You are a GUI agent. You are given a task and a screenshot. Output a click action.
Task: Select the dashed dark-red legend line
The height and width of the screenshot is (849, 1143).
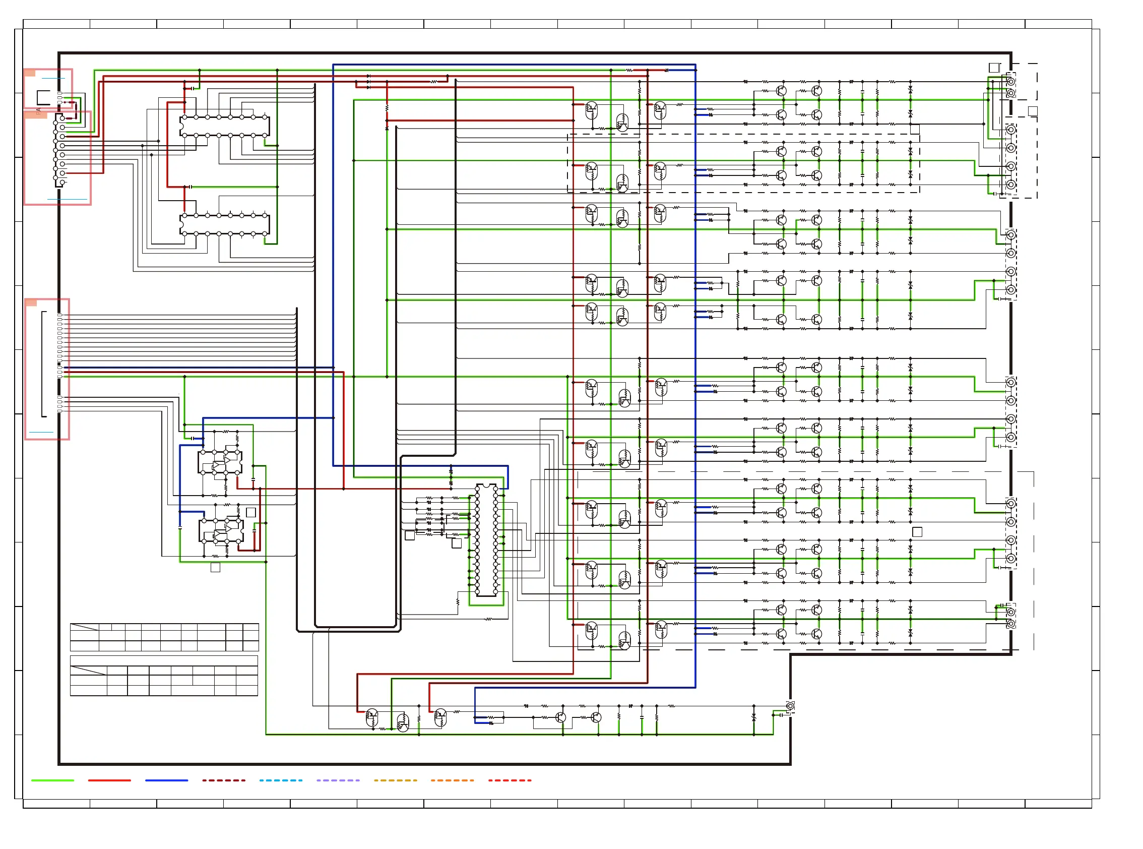click(x=223, y=780)
